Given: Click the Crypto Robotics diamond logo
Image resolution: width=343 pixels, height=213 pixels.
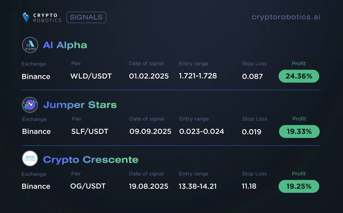Looking at the screenshot, I should point(26,17).
